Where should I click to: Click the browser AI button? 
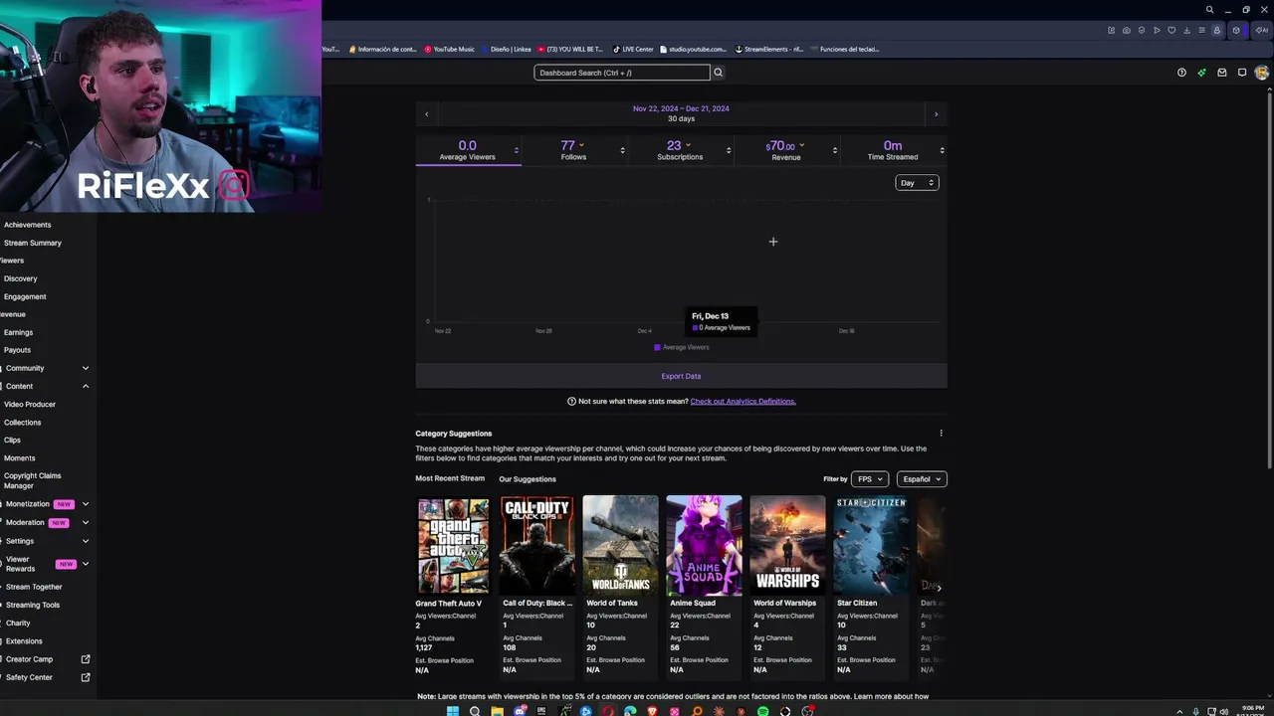(x=1264, y=30)
